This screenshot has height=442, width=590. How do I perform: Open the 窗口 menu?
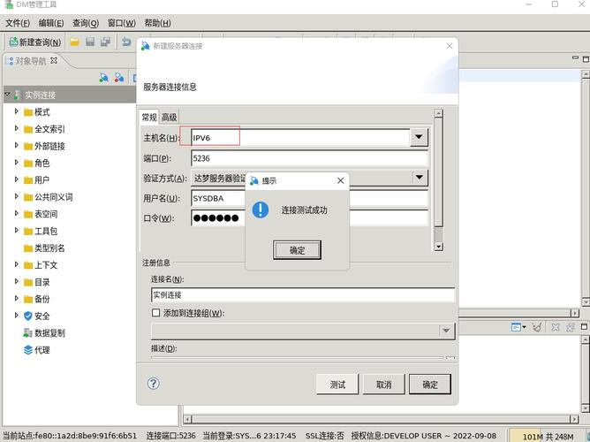pyautogui.click(x=122, y=23)
